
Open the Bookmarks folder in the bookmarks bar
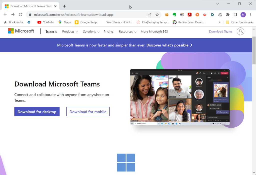pyautogui.click(x=13, y=22)
